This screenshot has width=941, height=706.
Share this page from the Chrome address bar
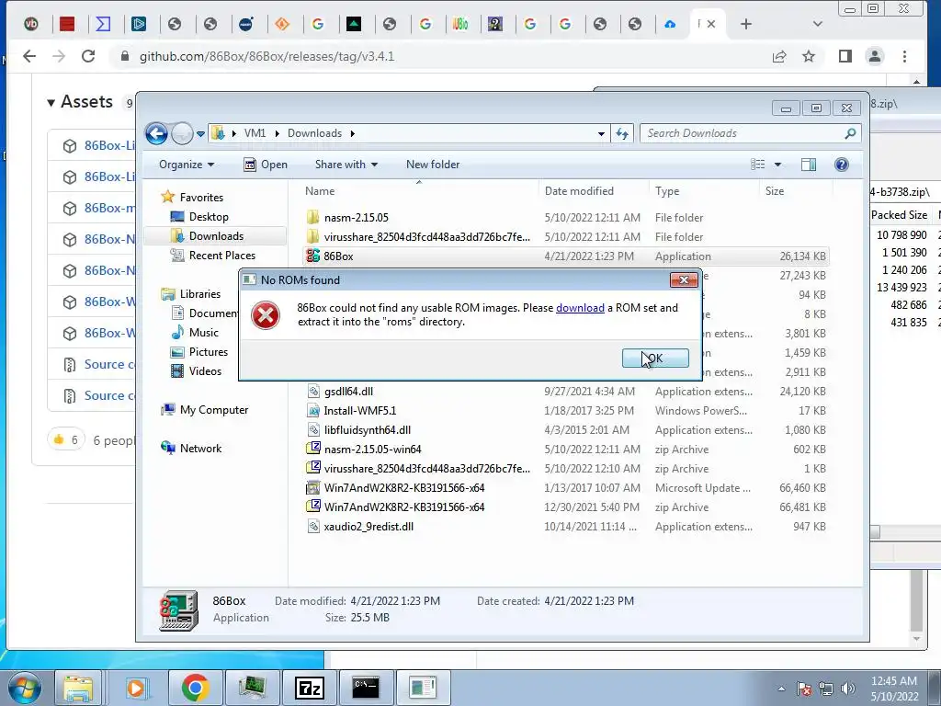(x=779, y=56)
